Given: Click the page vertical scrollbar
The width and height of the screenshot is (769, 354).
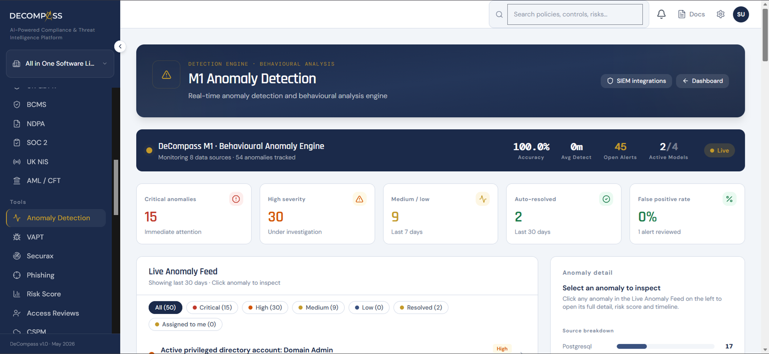Looking at the screenshot, I should [x=765, y=35].
